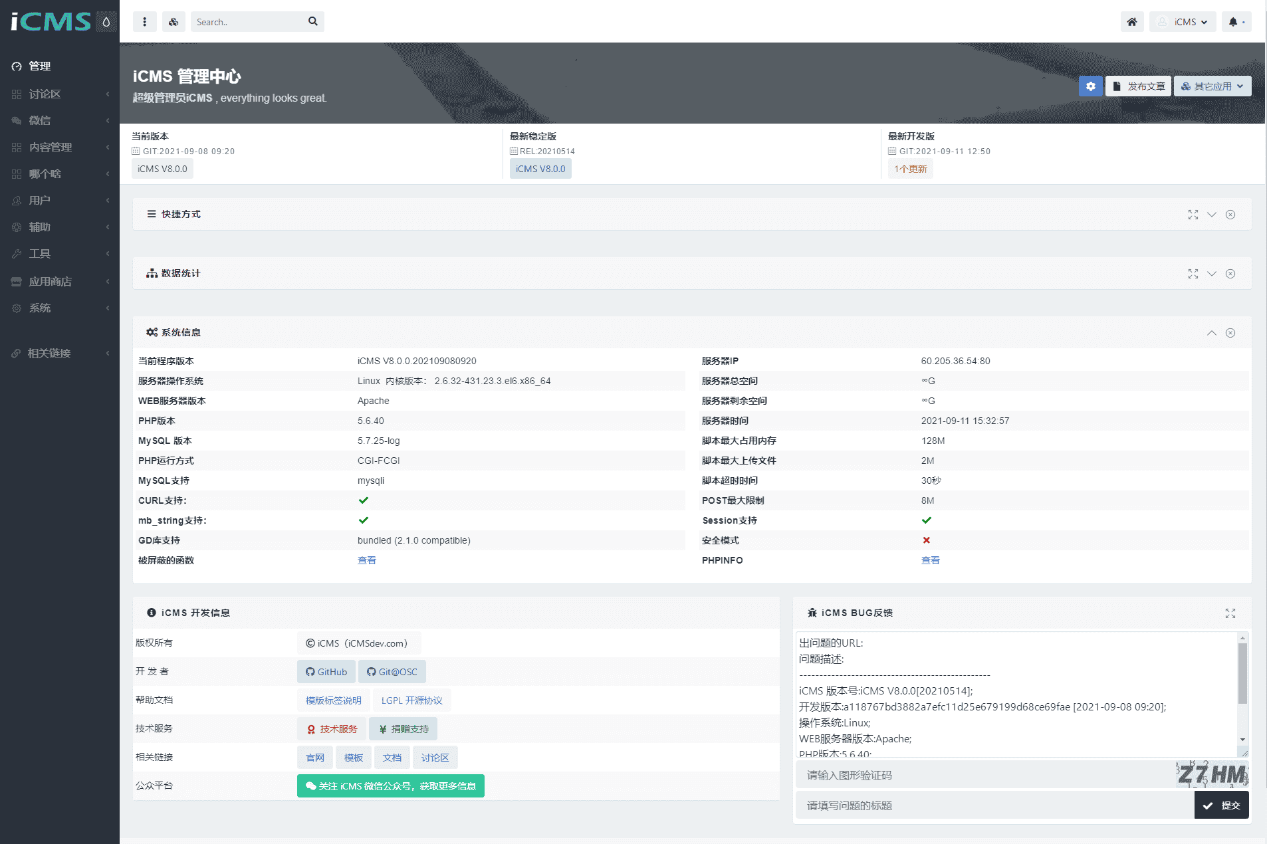The image size is (1267, 844).
Task: Click the blue settings gear button
Action: 1090,86
